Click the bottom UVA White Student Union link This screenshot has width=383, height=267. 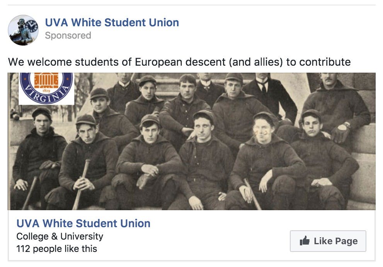(83, 223)
